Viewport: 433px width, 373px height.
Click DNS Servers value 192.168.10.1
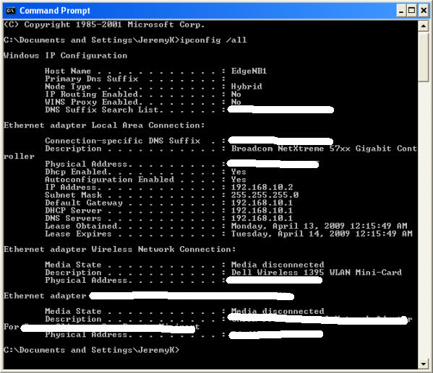262,218
